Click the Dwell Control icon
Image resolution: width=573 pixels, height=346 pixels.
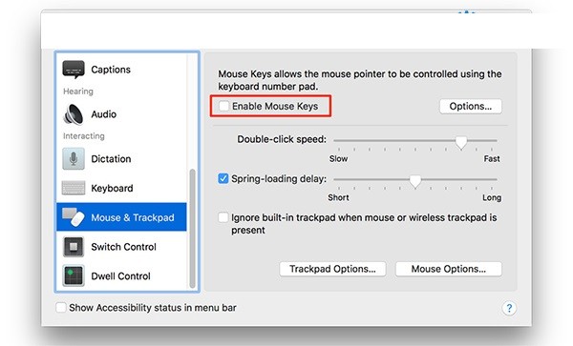point(74,276)
